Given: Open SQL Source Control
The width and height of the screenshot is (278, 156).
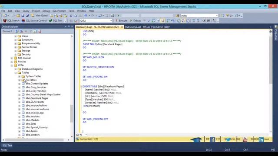Looking at the screenshot, I should click(x=34, y=21).
